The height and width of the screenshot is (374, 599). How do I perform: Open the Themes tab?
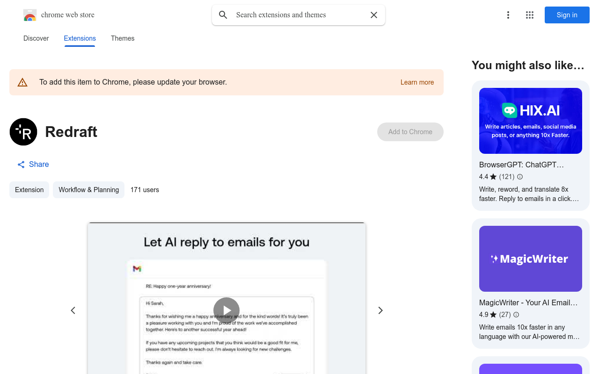[x=123, y=38]
